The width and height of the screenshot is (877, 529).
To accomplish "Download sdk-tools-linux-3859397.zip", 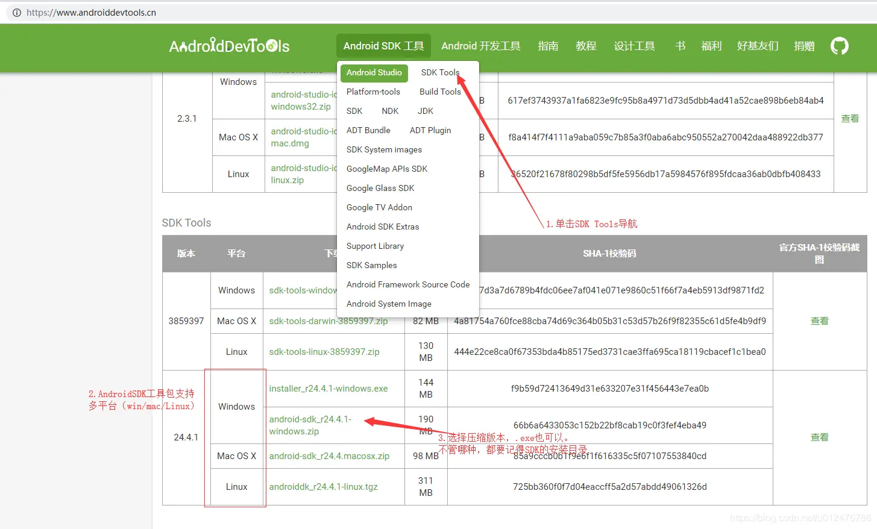I will point(324,352).
